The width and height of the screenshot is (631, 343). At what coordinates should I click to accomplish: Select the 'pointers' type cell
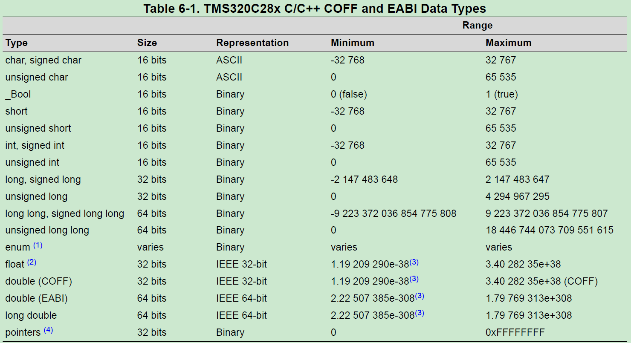pos(23,332)
